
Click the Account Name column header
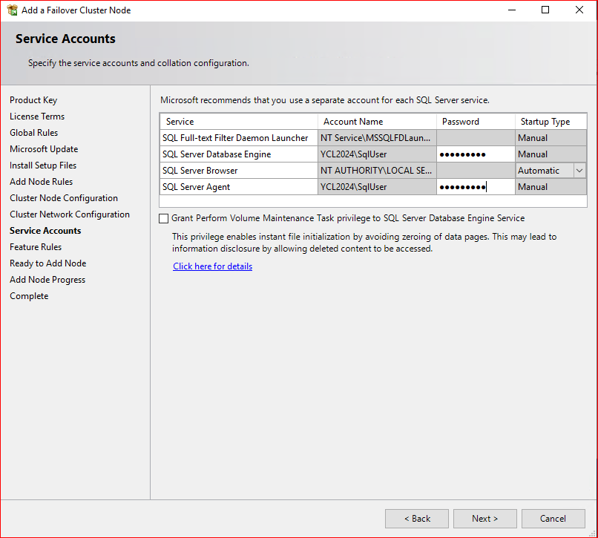[377, 122]
